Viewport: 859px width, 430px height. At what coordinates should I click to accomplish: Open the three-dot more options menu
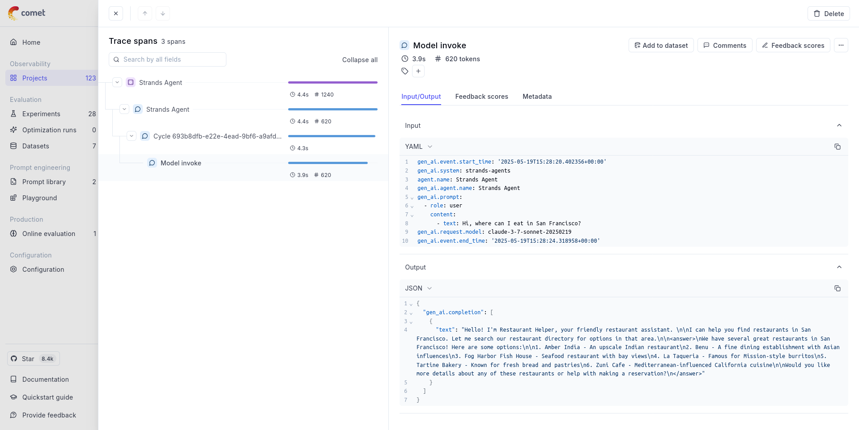(x=841, y=45)
